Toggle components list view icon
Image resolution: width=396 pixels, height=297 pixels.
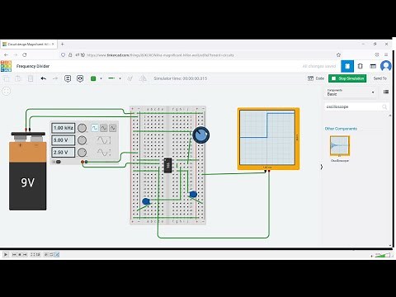point(386,92)
